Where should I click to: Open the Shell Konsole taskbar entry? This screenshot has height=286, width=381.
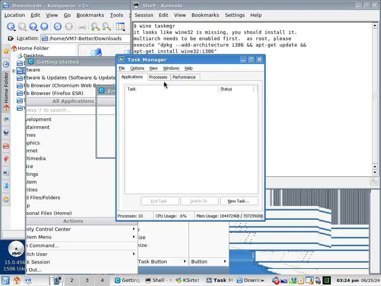coord(159,280)
